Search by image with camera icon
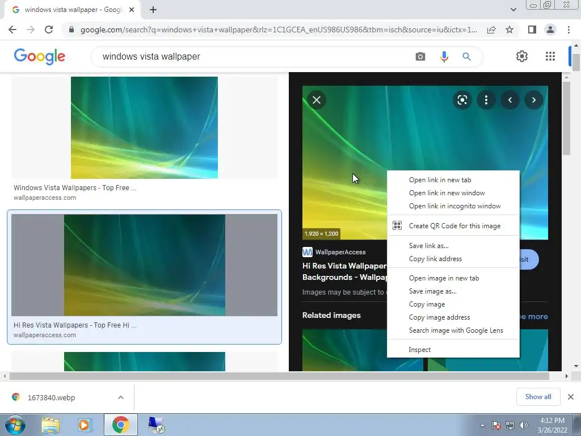 420,56
